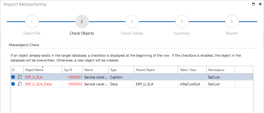Go to step 5 Report
This screenshot has width=264, height=113.
tap(232, 22)
